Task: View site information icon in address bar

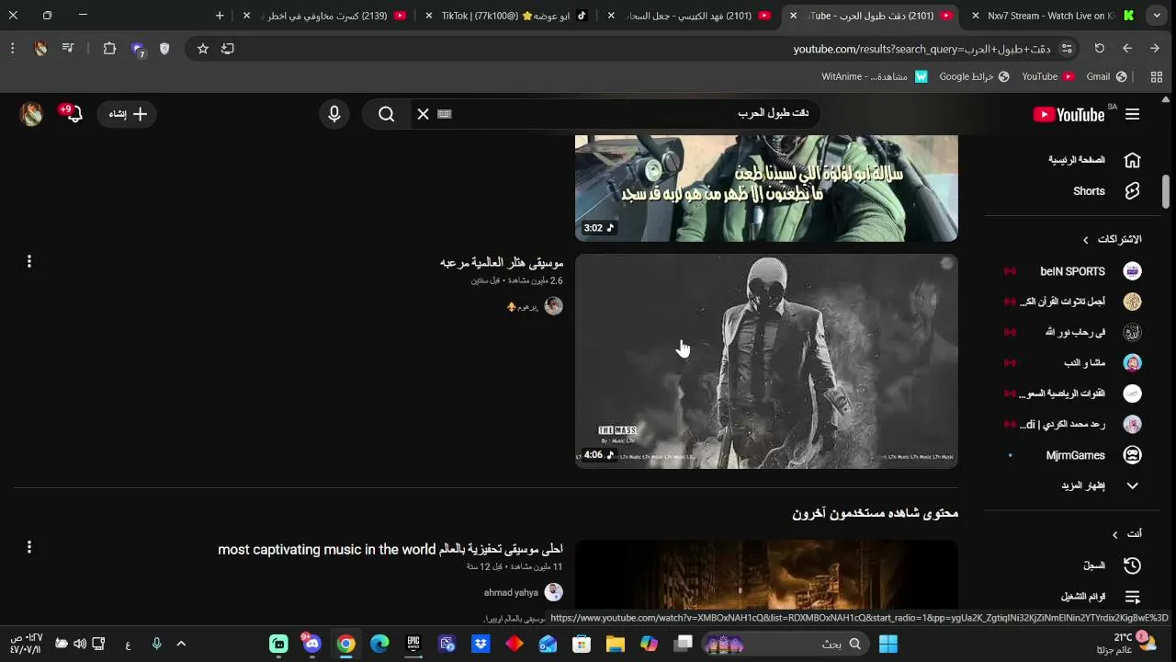Action: 1067,49
